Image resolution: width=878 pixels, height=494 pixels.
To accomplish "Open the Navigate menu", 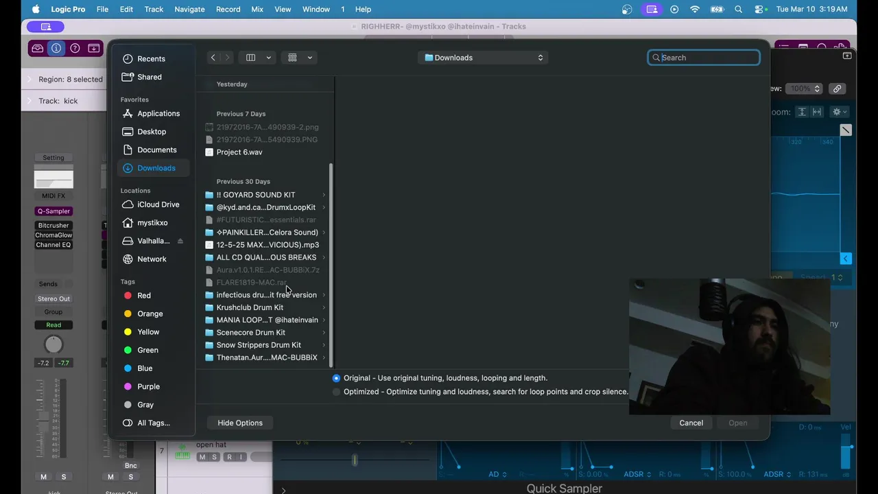I will pyautogui.click(x=189, y=9).
